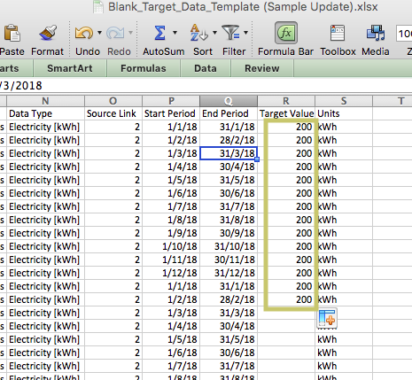Viewport: 412px width, 380px height.
Task: Click the Electricity [kWh] cell in 30/9/18 row
Action: [x=45, y=233]
